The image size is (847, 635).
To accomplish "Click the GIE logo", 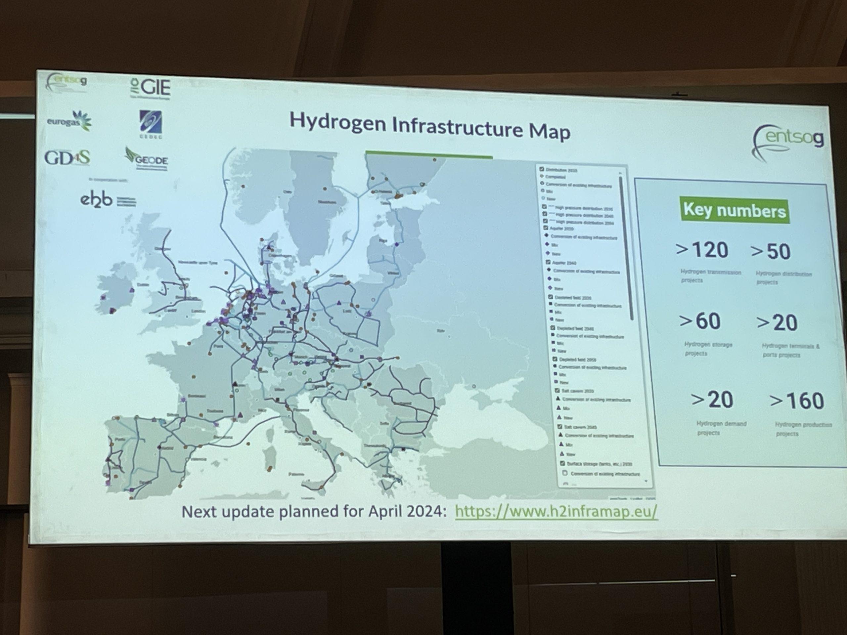I will pos(151,89).
